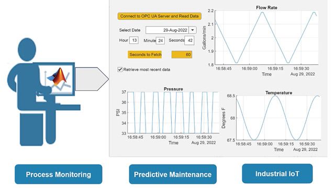Click the blue person silhouette's head
Image resolution: width=335 pixels, height=188 pixels.
click(27, 50)
